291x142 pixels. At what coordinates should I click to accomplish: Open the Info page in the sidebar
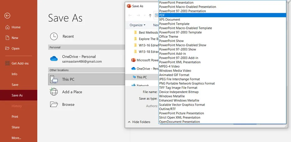[14, 74]
